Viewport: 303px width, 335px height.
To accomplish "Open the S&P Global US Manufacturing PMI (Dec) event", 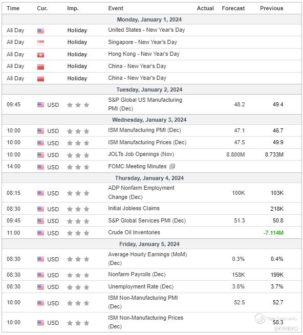I will tap(145, 104).
